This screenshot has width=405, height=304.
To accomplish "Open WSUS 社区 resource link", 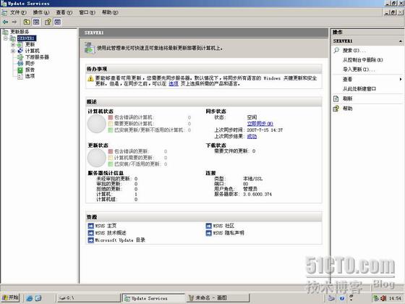I will pyautogui.click(x=223, y=226).
